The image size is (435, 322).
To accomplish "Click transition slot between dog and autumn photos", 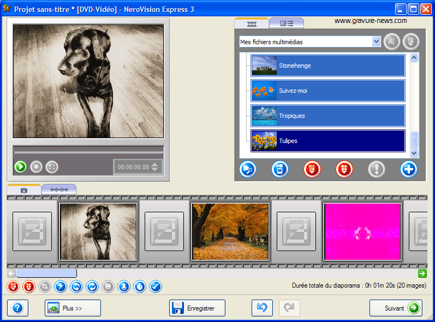I will (164, 231).
